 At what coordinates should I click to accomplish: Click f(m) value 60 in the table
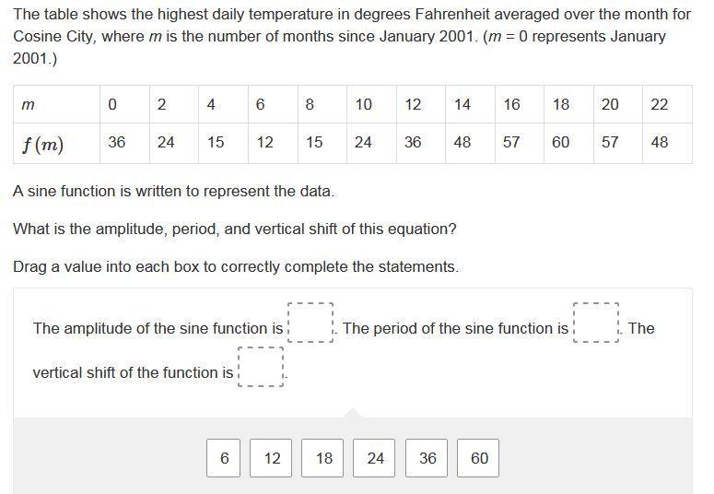[561, 143]
